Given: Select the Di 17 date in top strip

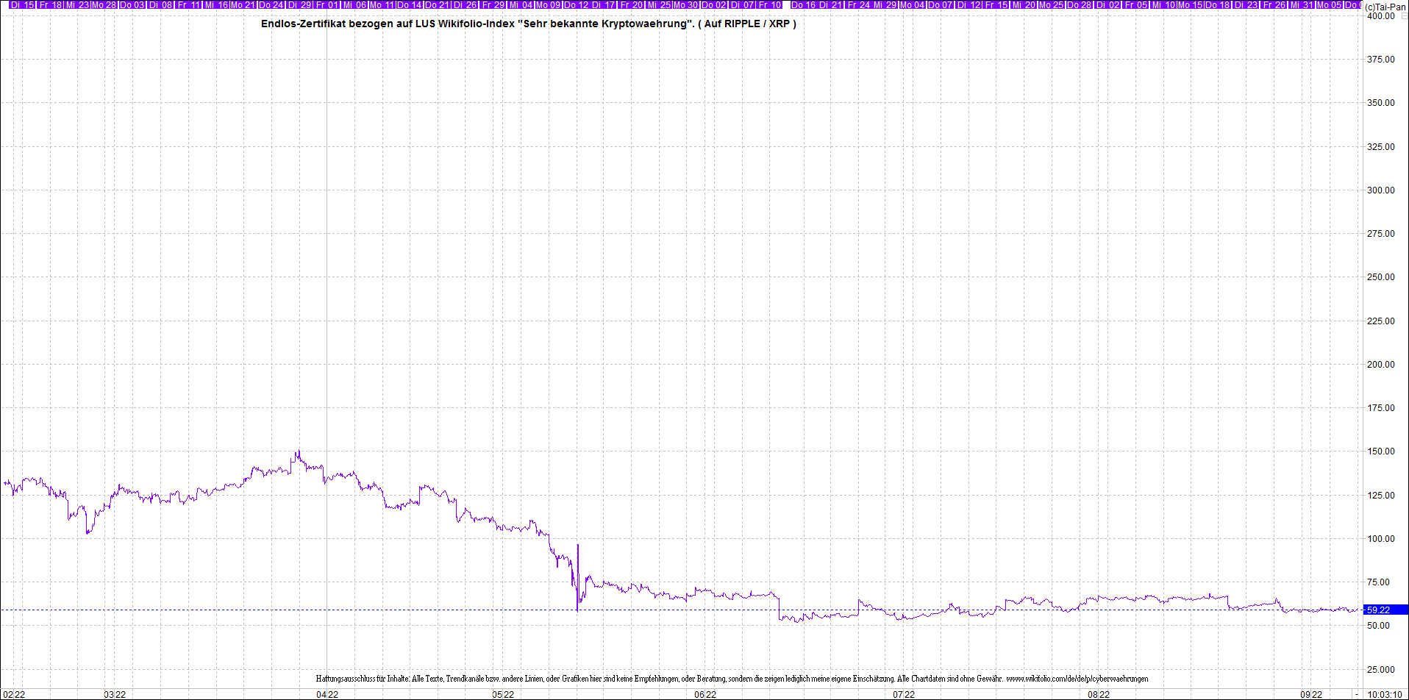Looking at the screenshot, I should [x=603, y=5].
